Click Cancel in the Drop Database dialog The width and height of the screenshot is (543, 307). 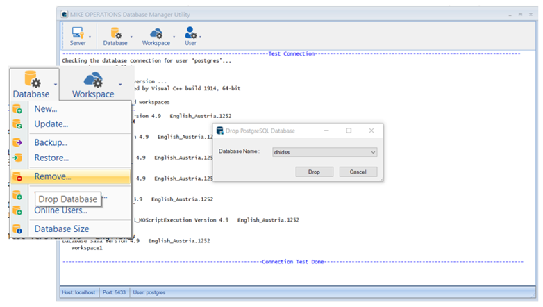pyautogui.click(x=358, y=172)
